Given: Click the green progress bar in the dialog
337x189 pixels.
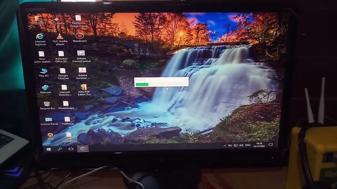Looking at the screenshot, I should 142,84.
